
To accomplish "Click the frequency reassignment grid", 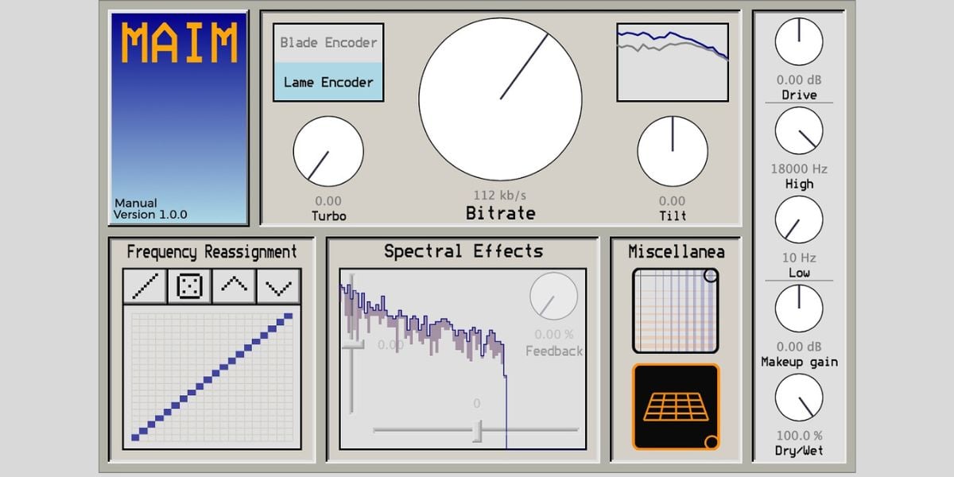I will point(212,377).
